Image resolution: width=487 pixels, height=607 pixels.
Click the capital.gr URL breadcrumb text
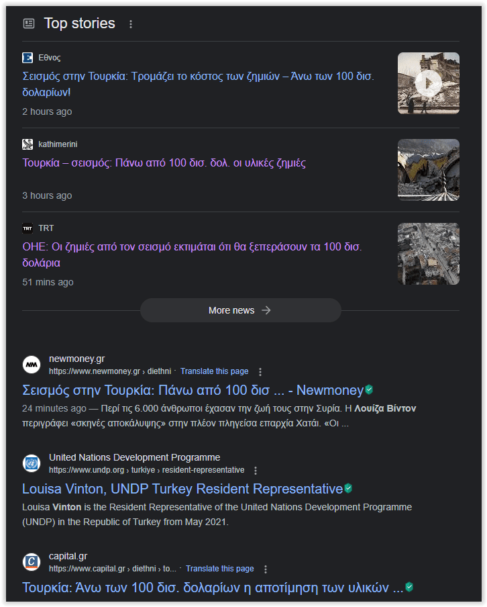(113, 569)
